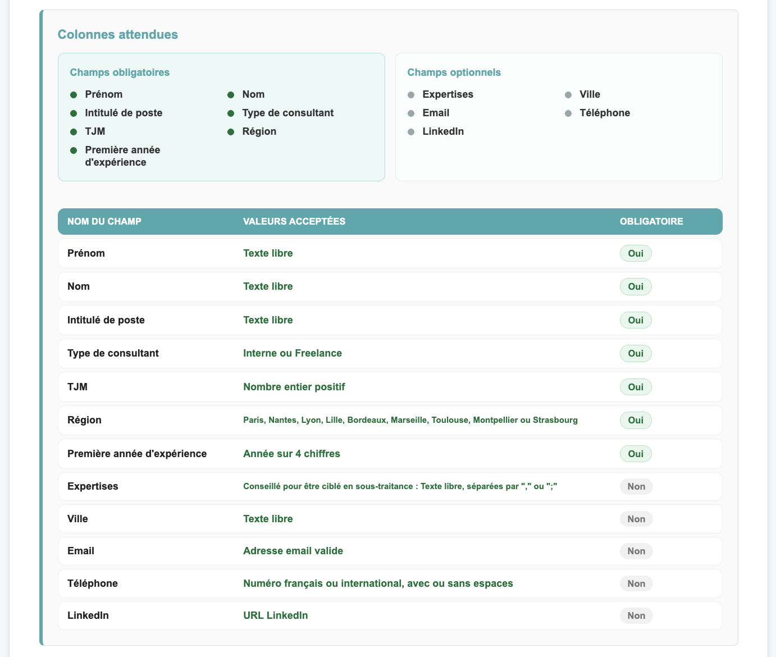The image size is (776, 657).
Task: Click "LinkedIn" in the Champs optionnels list
Action: 443,131
